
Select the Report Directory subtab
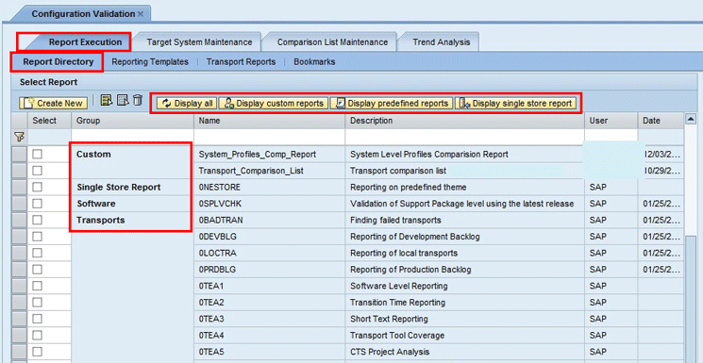(59, 62)
